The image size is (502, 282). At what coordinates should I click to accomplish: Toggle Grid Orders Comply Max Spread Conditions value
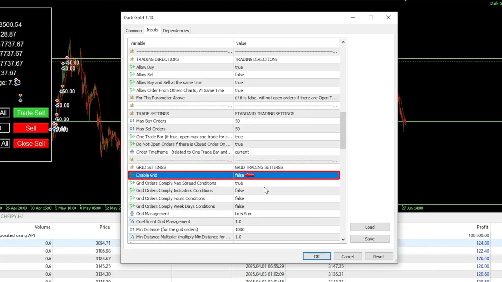(286, 183)
